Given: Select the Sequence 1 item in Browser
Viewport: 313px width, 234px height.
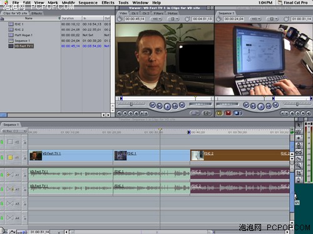Looking at the screenshot, I should 22,41.
